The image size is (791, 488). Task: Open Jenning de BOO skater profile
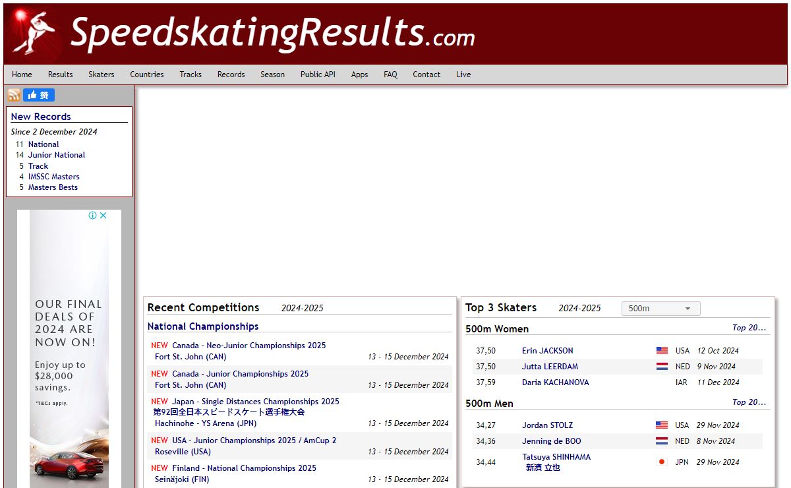[552, 441]
